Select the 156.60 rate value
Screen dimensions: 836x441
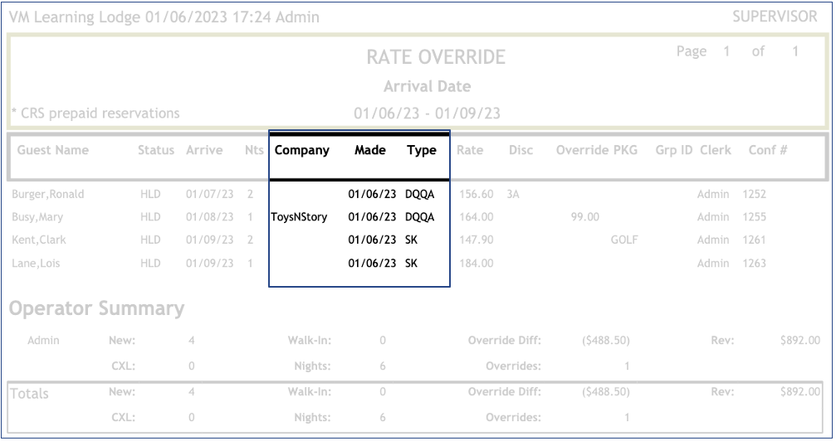476,195
